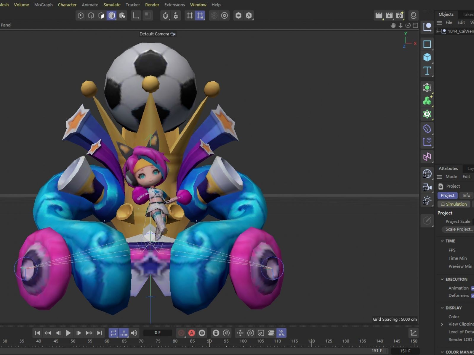Click the Project tab button
The image size is (474, 355).
click(x=447, y=196)
